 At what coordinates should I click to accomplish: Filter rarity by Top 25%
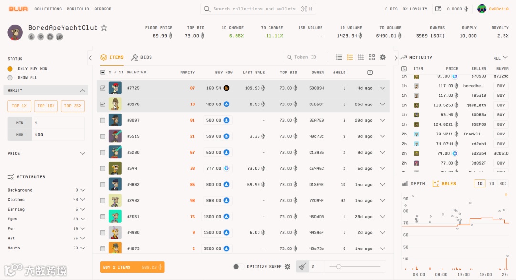pos(73,106)
